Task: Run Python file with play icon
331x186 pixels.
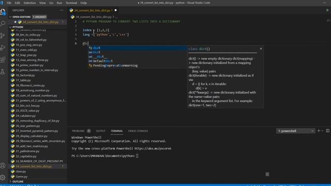Action: (x=327, y=10)
